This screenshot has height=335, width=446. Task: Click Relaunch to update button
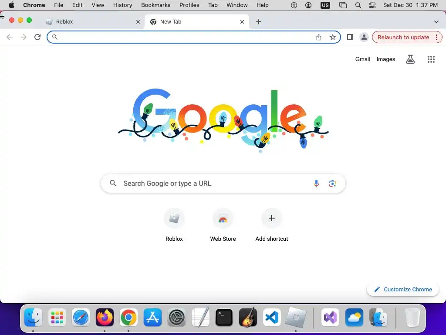tap(403, 38)
